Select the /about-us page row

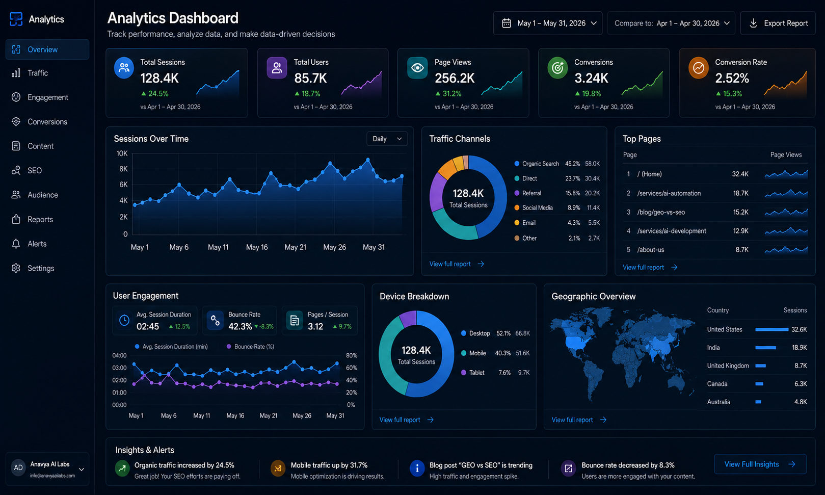[715, 250]
